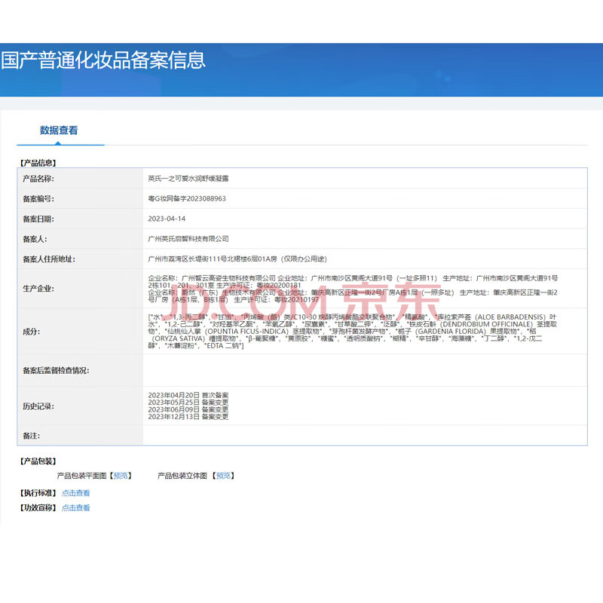
Task: Click filer name 广州英氏启智科技有限公司
Action: 188,239
